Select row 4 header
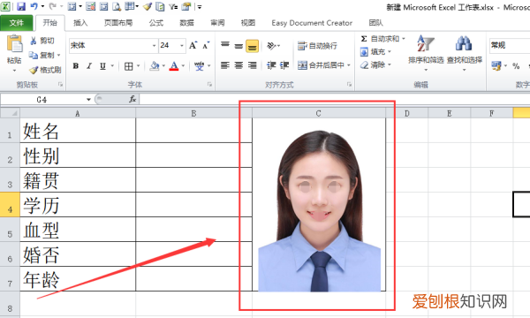 click(x=10, y=205)
